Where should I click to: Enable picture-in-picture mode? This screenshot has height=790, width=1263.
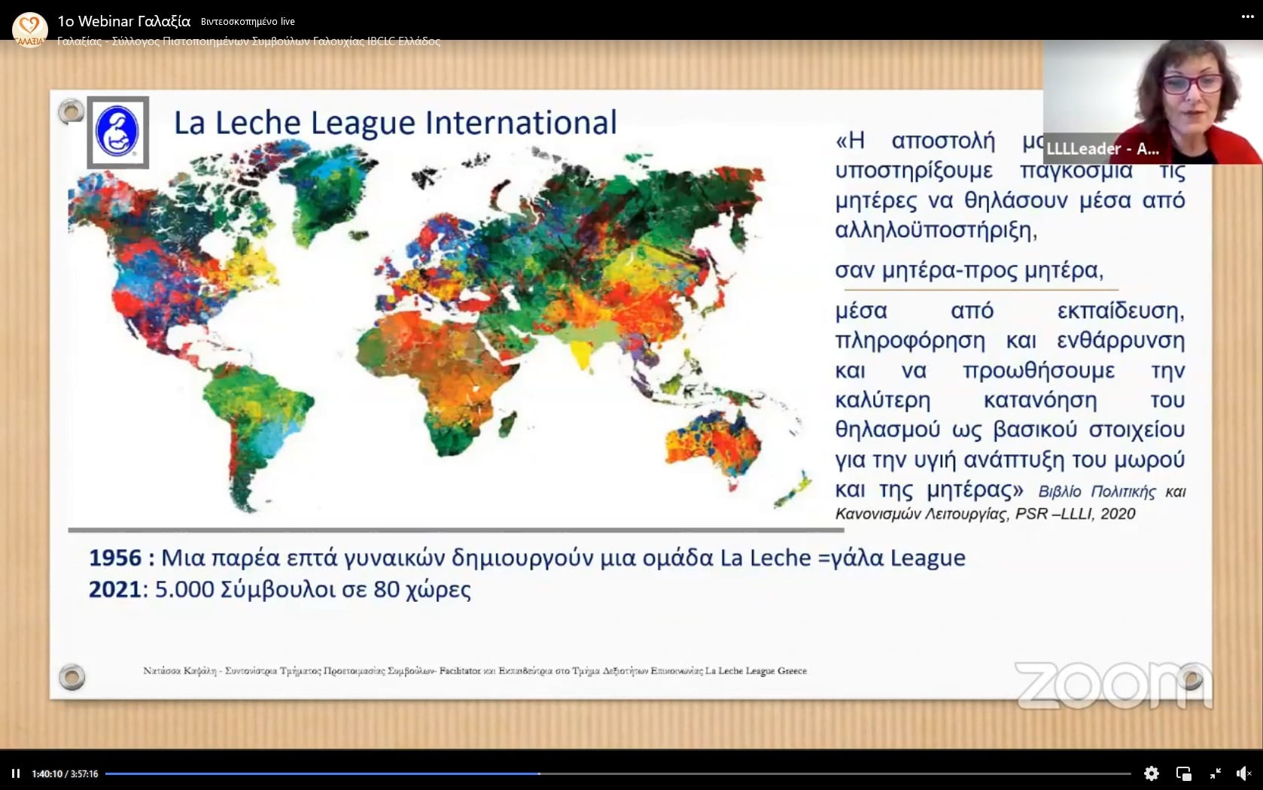pos(1183,773)
